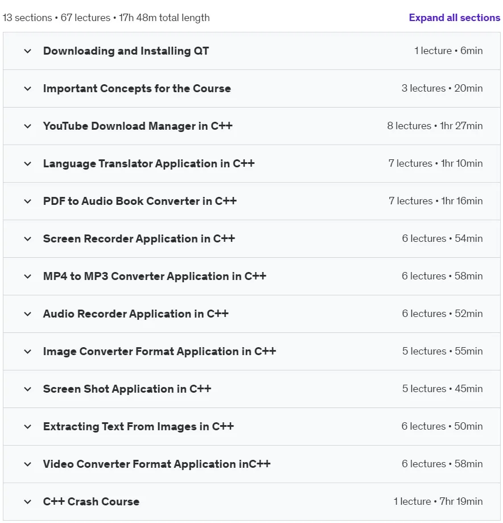
Task: Open the C++ Crash Course section title
Action: (91, 501)
